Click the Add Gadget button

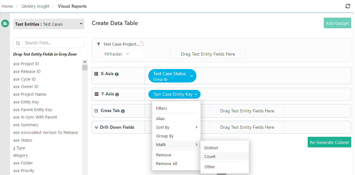[337, 23]
